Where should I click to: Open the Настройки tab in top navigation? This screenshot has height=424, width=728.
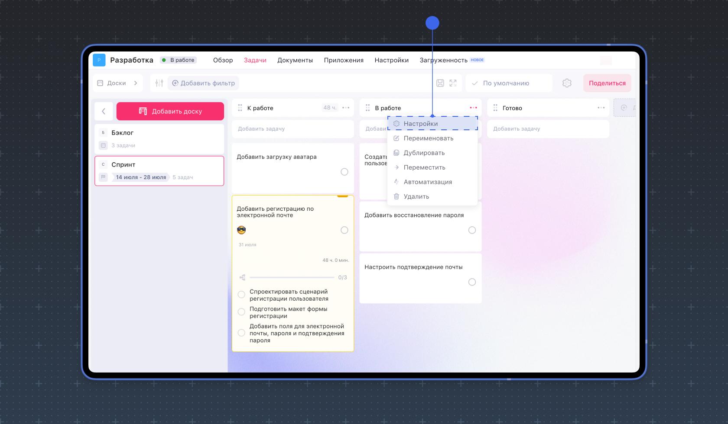[x=392, y=60]
